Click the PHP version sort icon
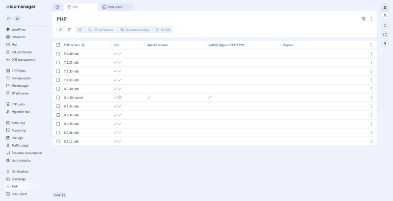393x201 pixels. [83, 45]
